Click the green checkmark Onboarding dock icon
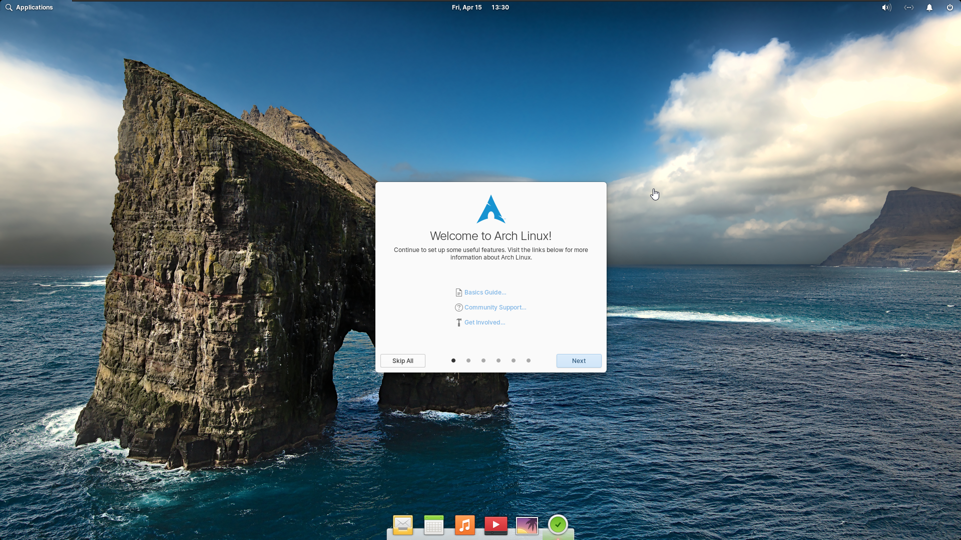This screenshot has height=540, width=961. pyautogui.click(x=558, y=524)
